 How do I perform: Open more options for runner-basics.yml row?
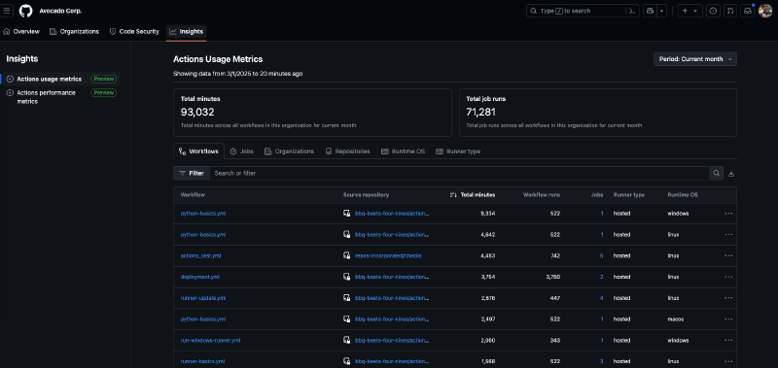click(x=728, y=361)
